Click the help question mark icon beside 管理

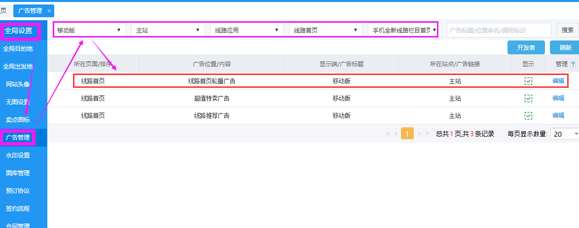[573, 64]
